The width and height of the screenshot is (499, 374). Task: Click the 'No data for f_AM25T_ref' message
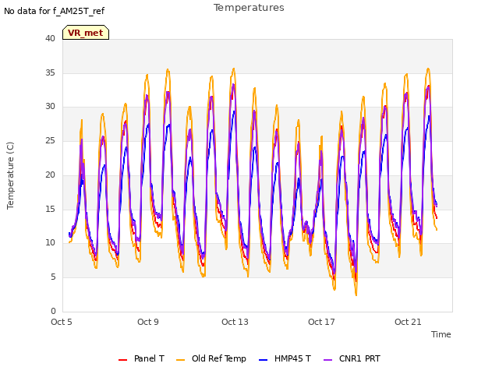(x=54, y=11)
